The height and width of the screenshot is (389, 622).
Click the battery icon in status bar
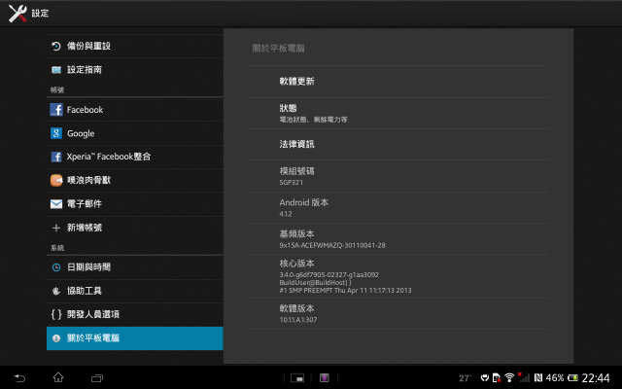coord(572,377)
